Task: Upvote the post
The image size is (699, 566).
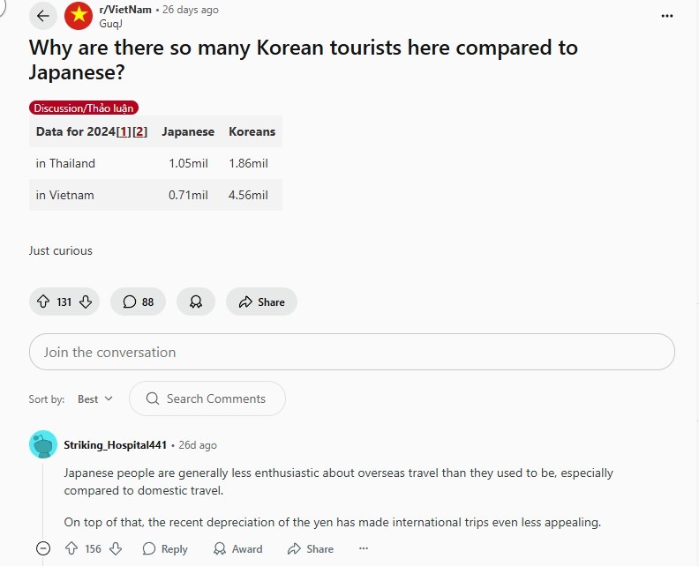Action: tap(43, 302)
